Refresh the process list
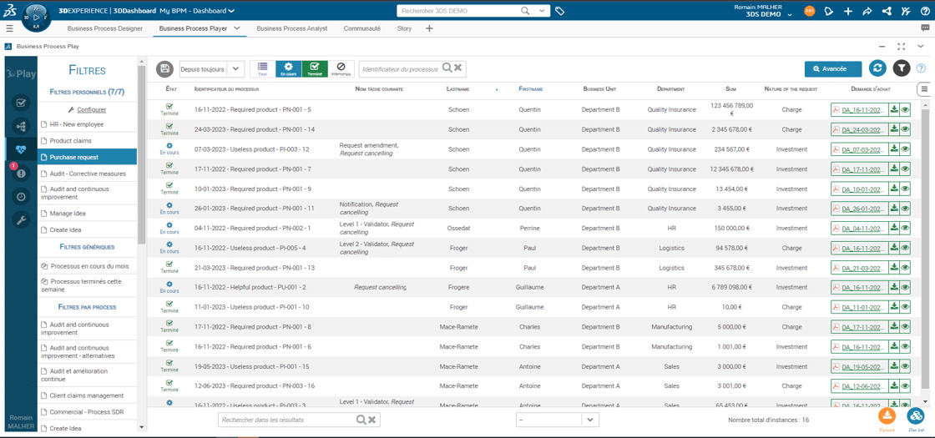 877,68
